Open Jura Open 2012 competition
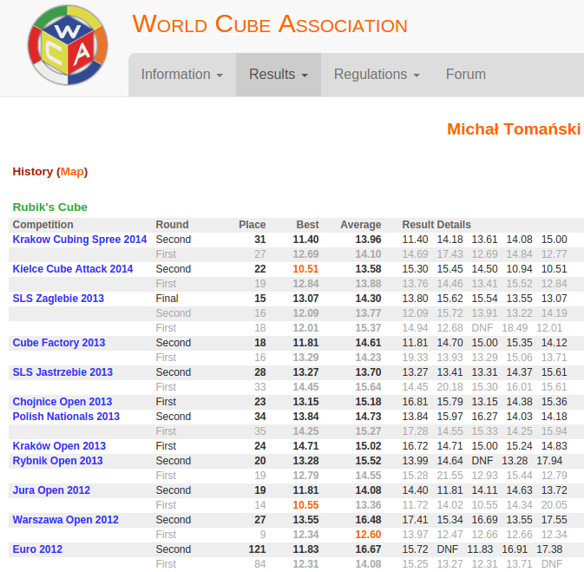Image resolution: width=584 pixels, height=572 pixels. pyautogui.click(x=51, y=490)
